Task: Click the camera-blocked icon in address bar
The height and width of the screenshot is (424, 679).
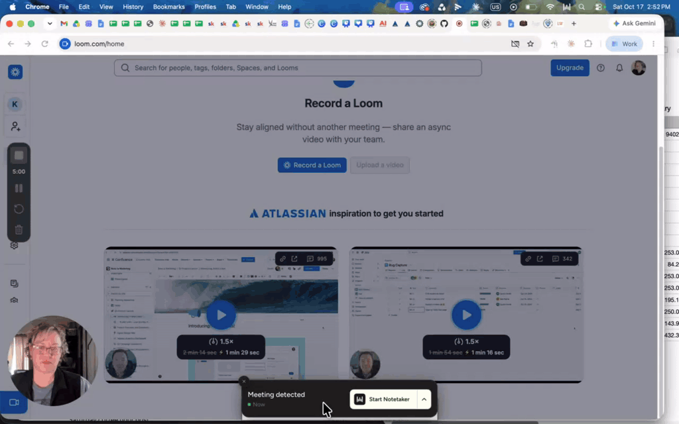Action: pyautogui.click(x=515, y=44)
